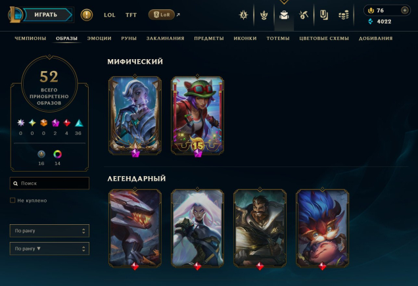
Task: Expand the first По рангу dropdown
Action: point(49,231)
